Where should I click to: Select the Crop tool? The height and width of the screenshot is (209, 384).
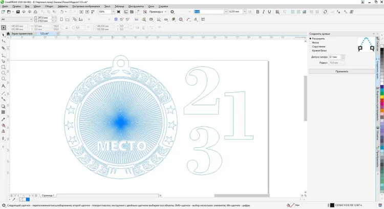[3, 48]
